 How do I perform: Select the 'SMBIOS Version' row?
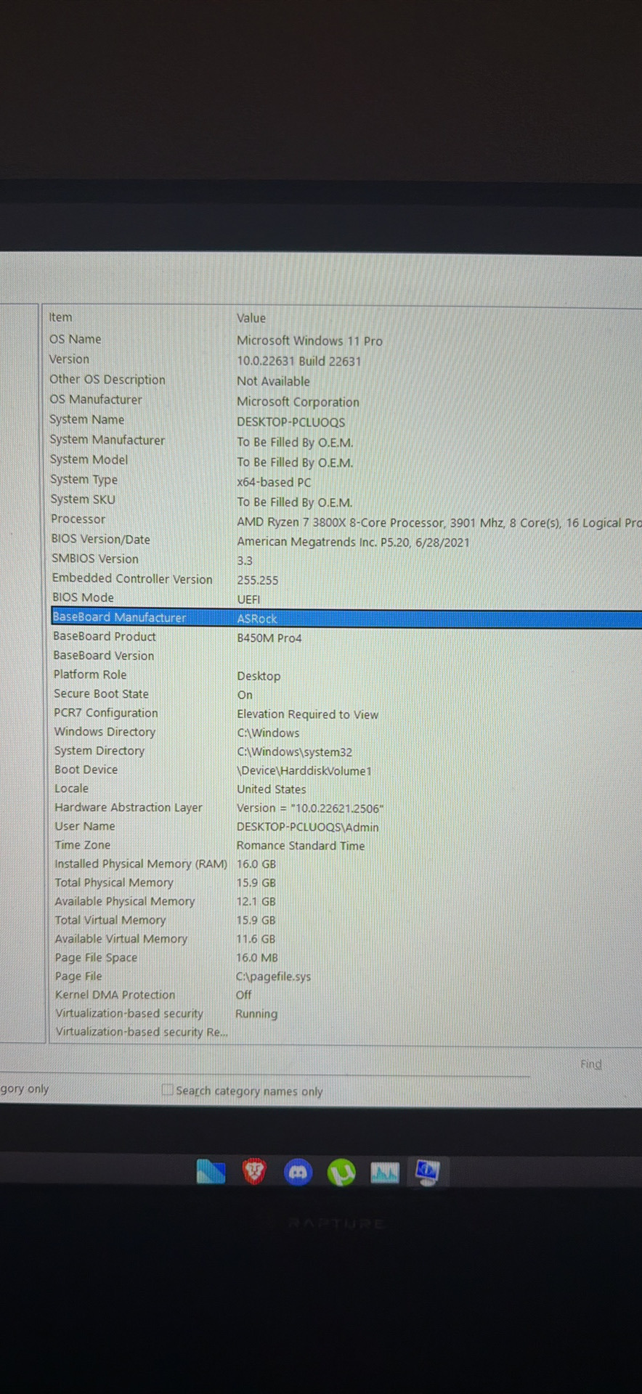(345, 560)
